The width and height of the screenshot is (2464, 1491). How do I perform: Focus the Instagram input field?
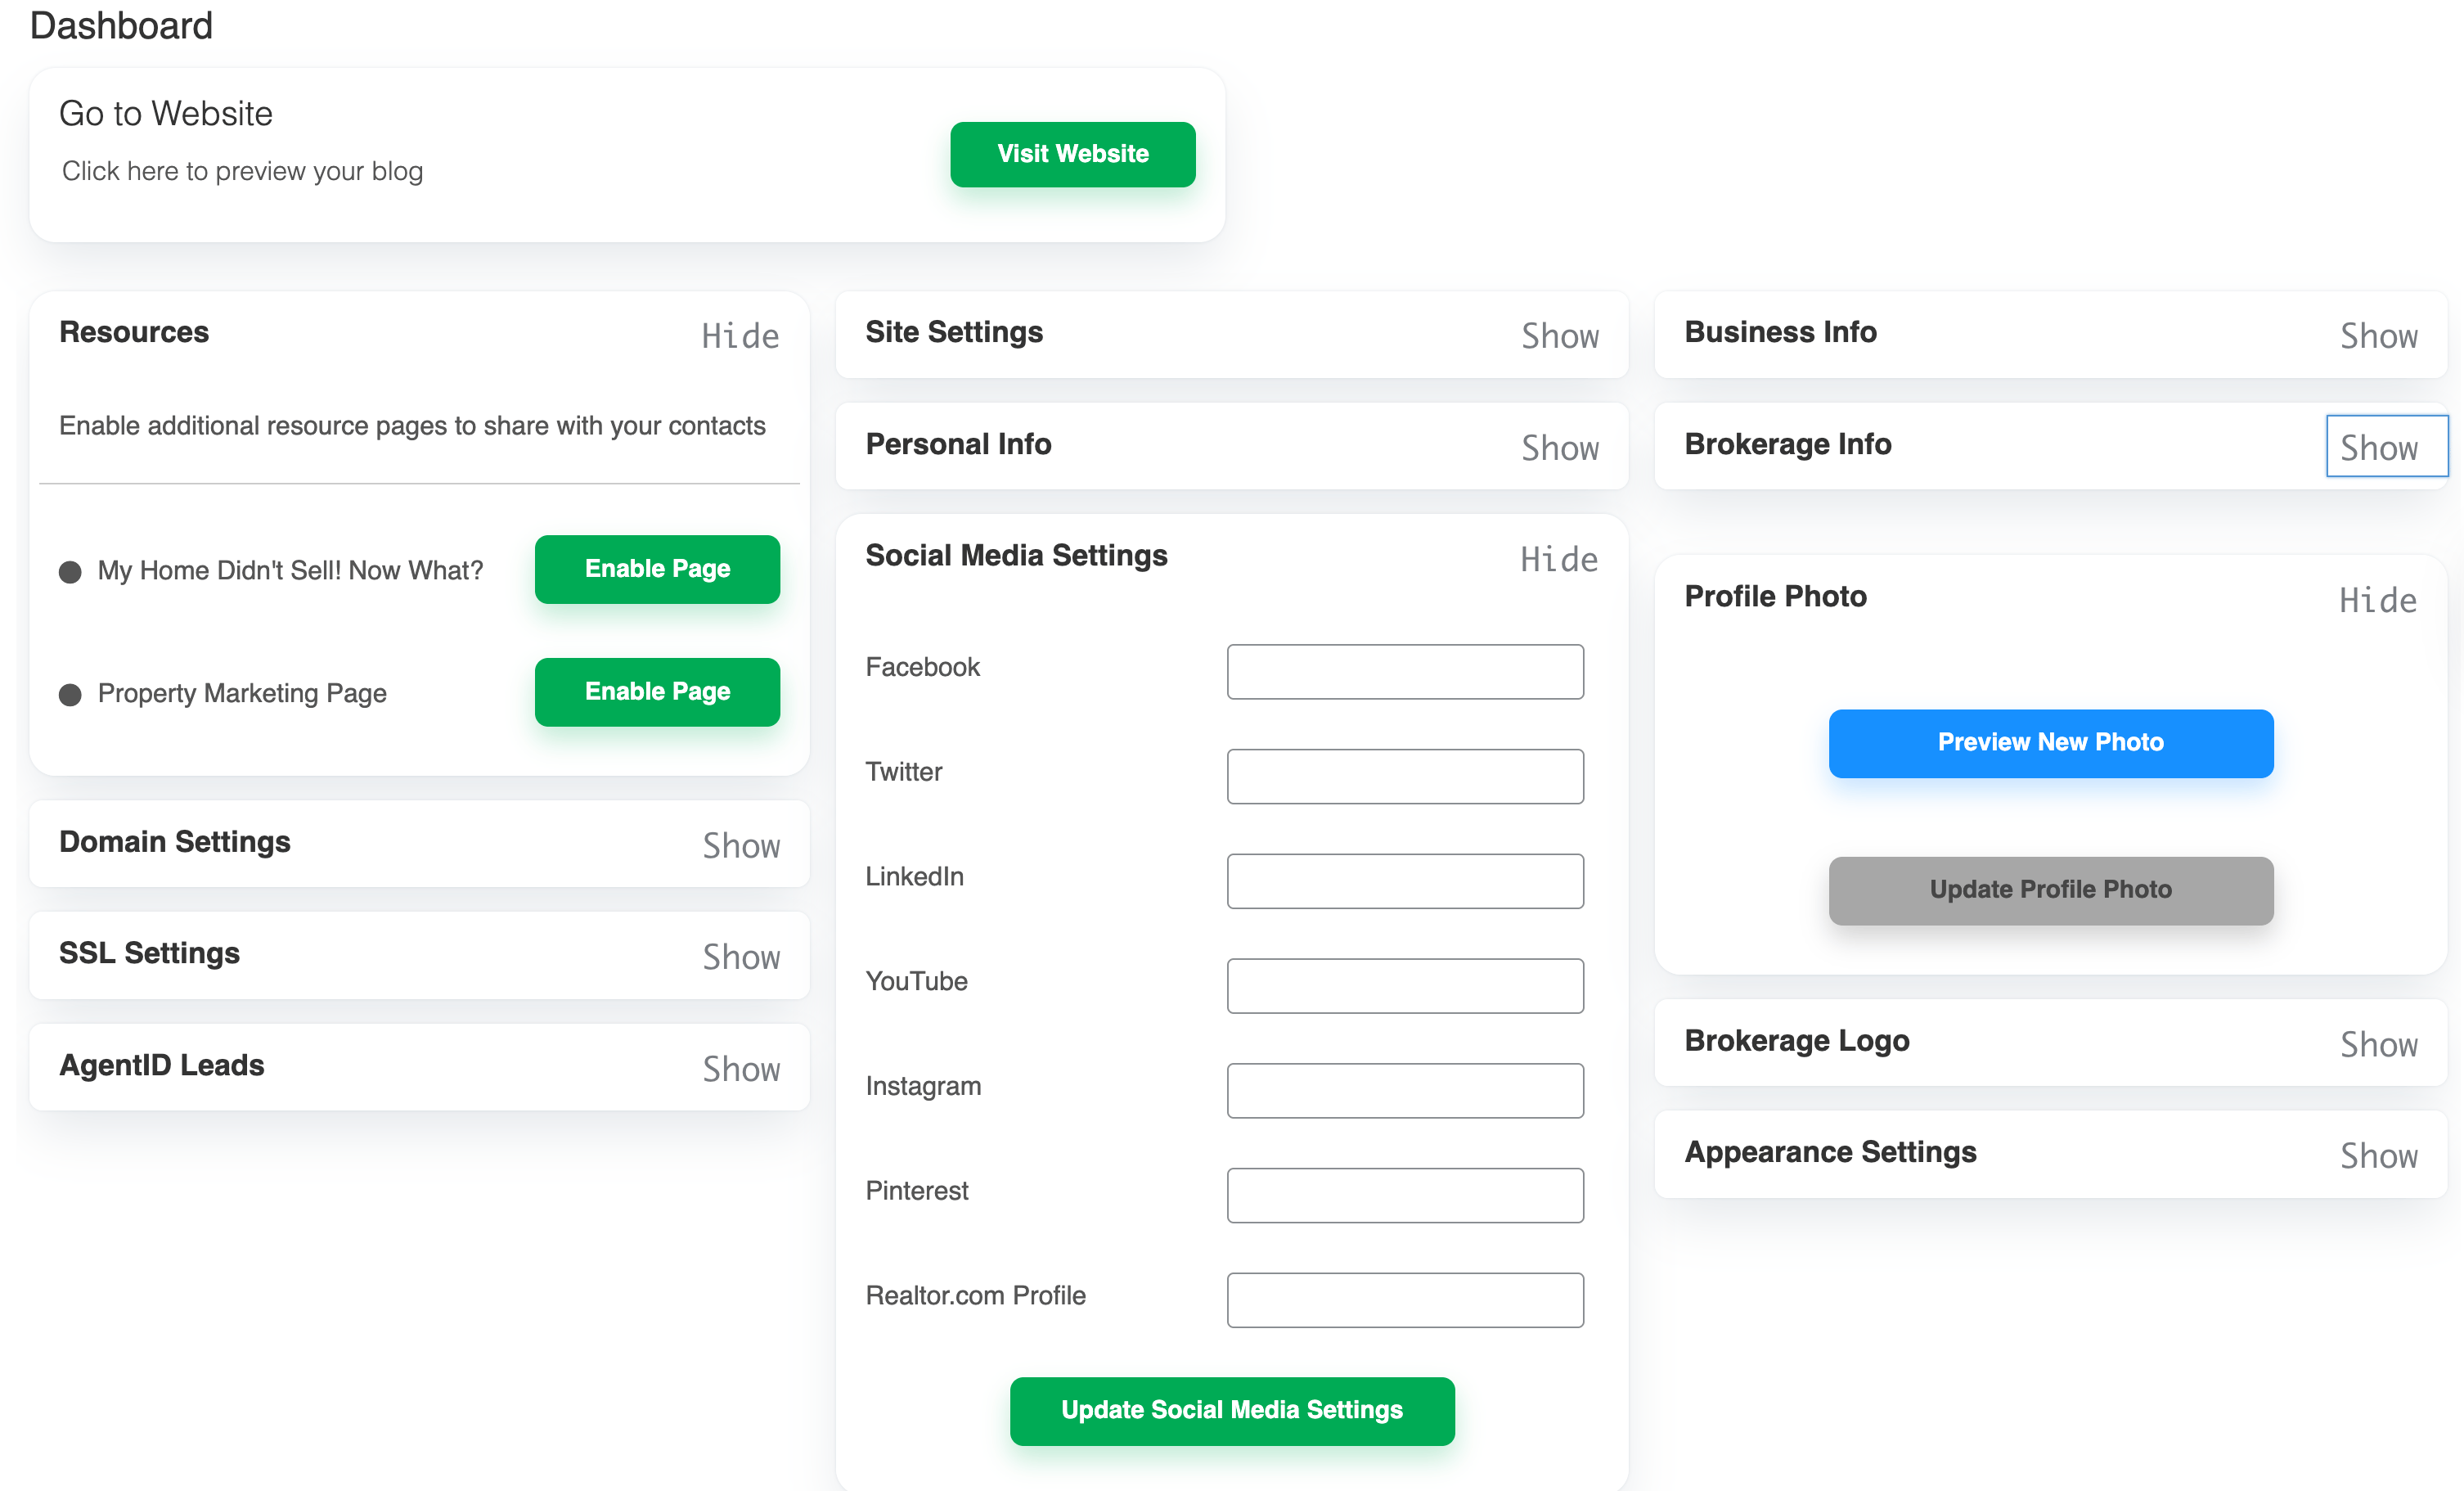click(1404, 1090)
